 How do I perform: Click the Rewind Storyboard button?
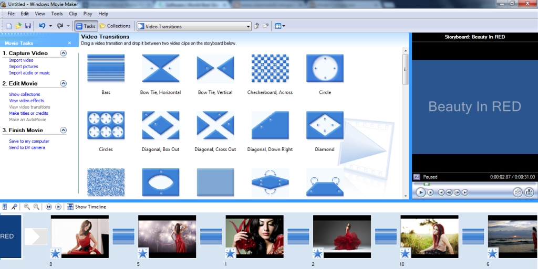coord(49,207)
